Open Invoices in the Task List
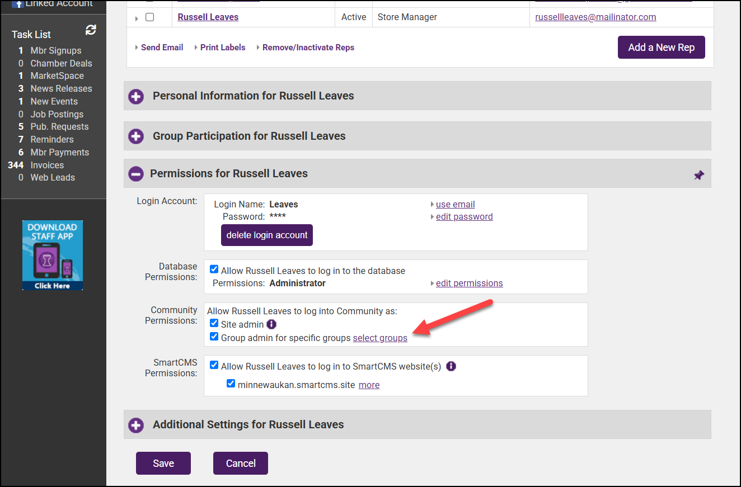 tap(47, 165)
